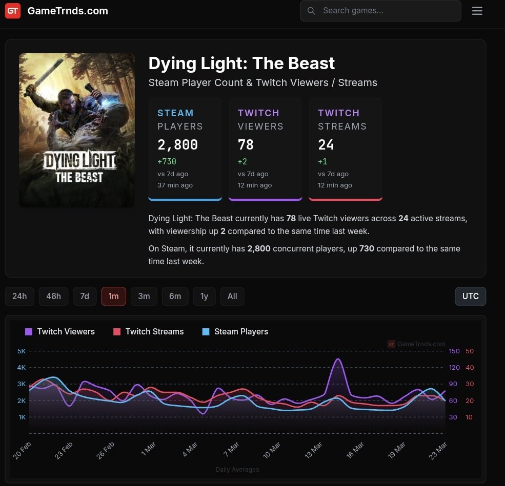Hide the Twitch Viewers series via legend label

pos(66,332)
